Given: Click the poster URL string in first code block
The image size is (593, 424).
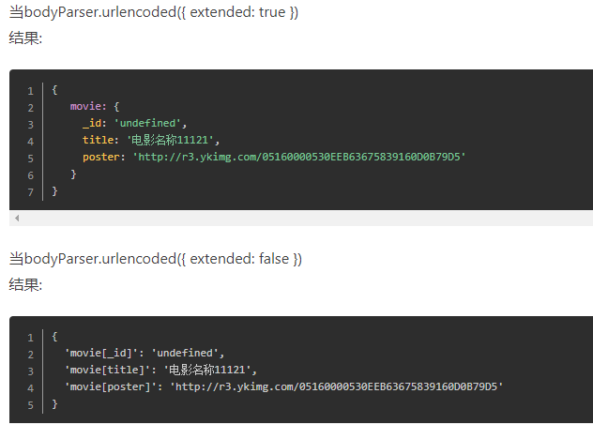Looking at the screenshot, I should click(299, 157).
